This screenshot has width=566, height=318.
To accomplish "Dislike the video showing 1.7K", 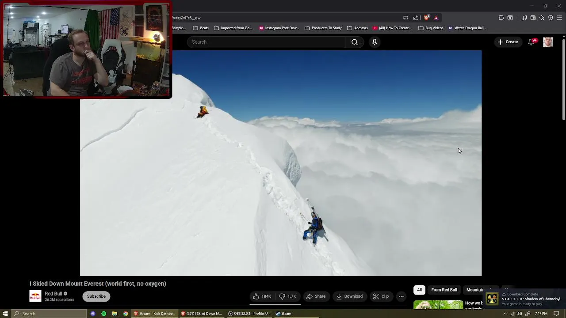I will pyautogui.click(x=288, y=296).
